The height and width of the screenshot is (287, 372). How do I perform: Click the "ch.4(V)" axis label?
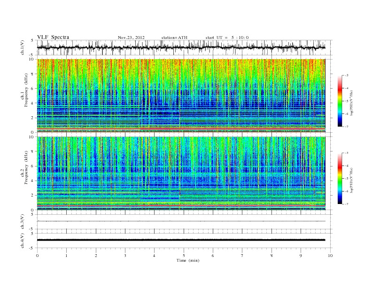[23, 241]
